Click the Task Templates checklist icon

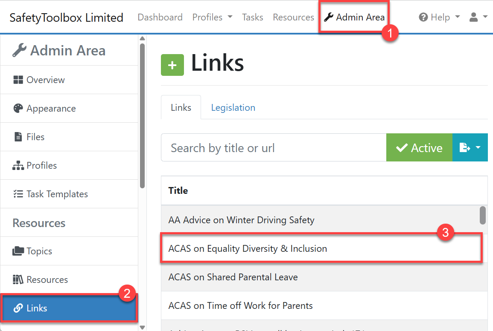coord(18,194)
